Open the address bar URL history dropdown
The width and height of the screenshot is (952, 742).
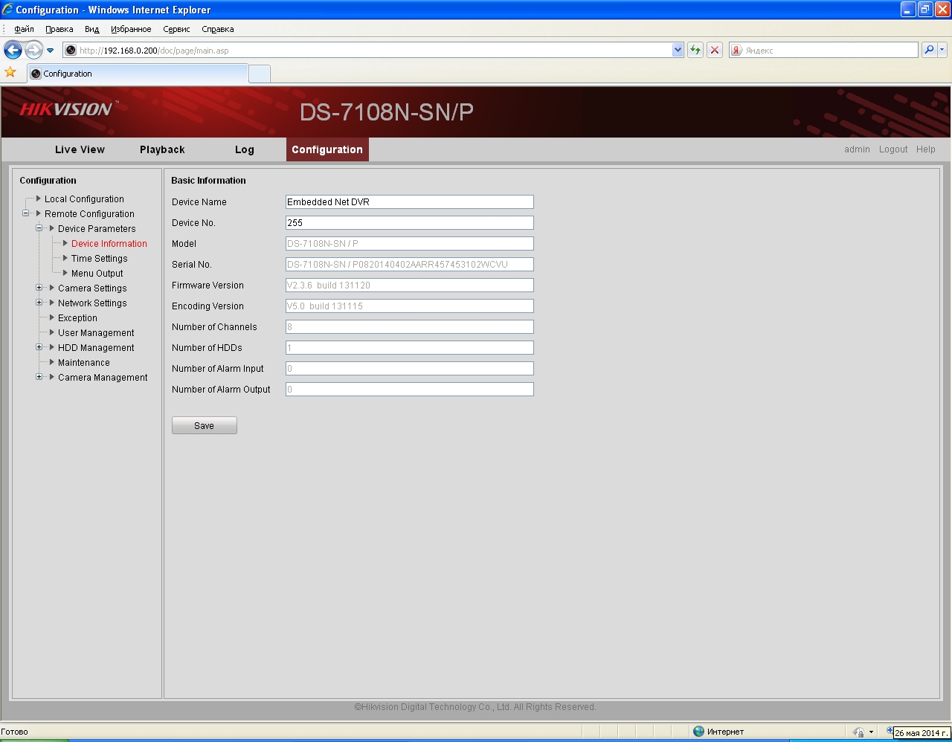coord(678,50)
